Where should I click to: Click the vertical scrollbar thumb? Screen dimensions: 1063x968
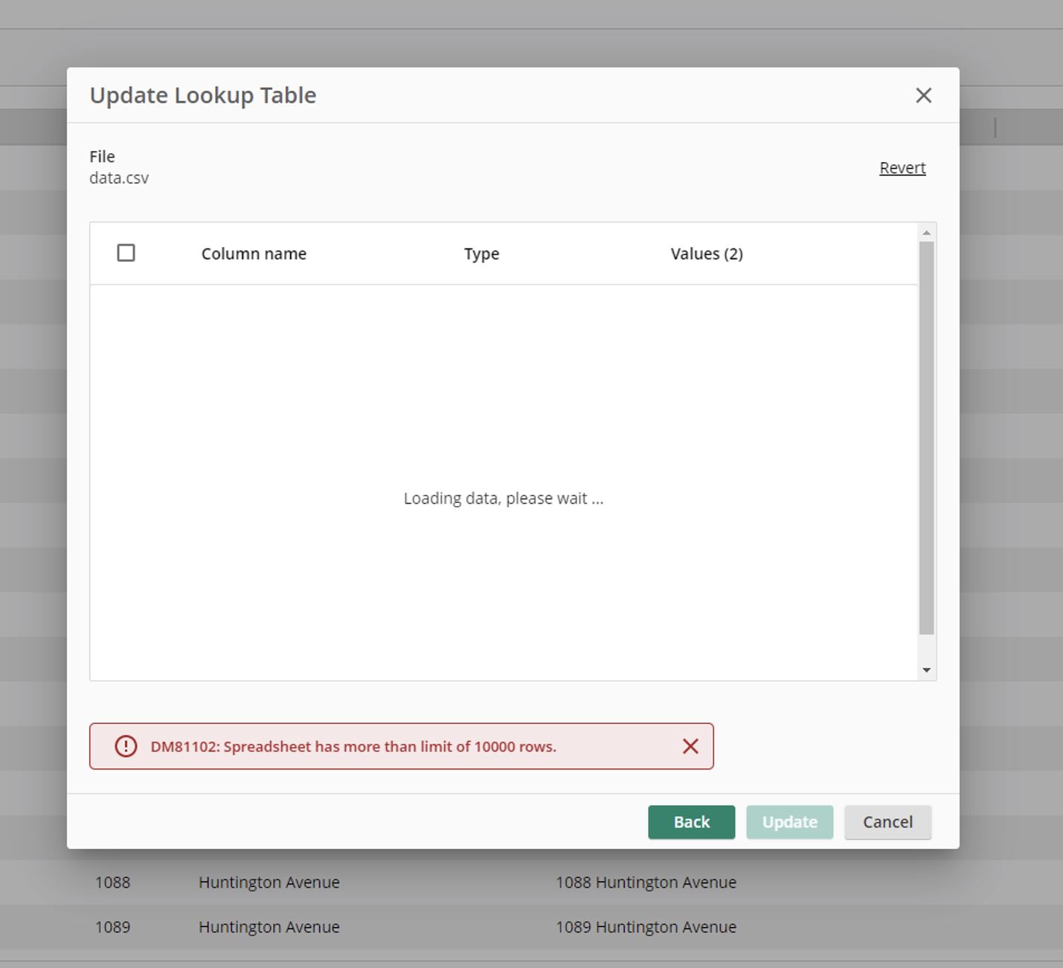point(926,437)
